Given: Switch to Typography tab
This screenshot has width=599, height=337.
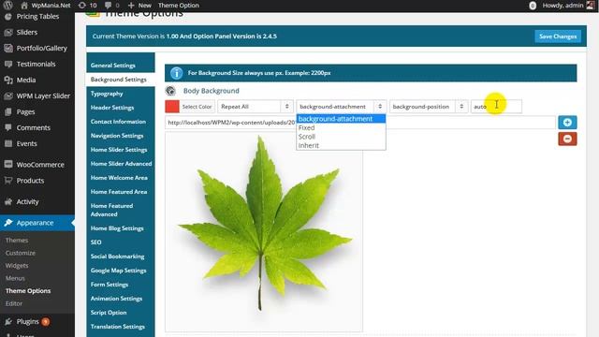Looking at the screenshot, I should 121,94.
